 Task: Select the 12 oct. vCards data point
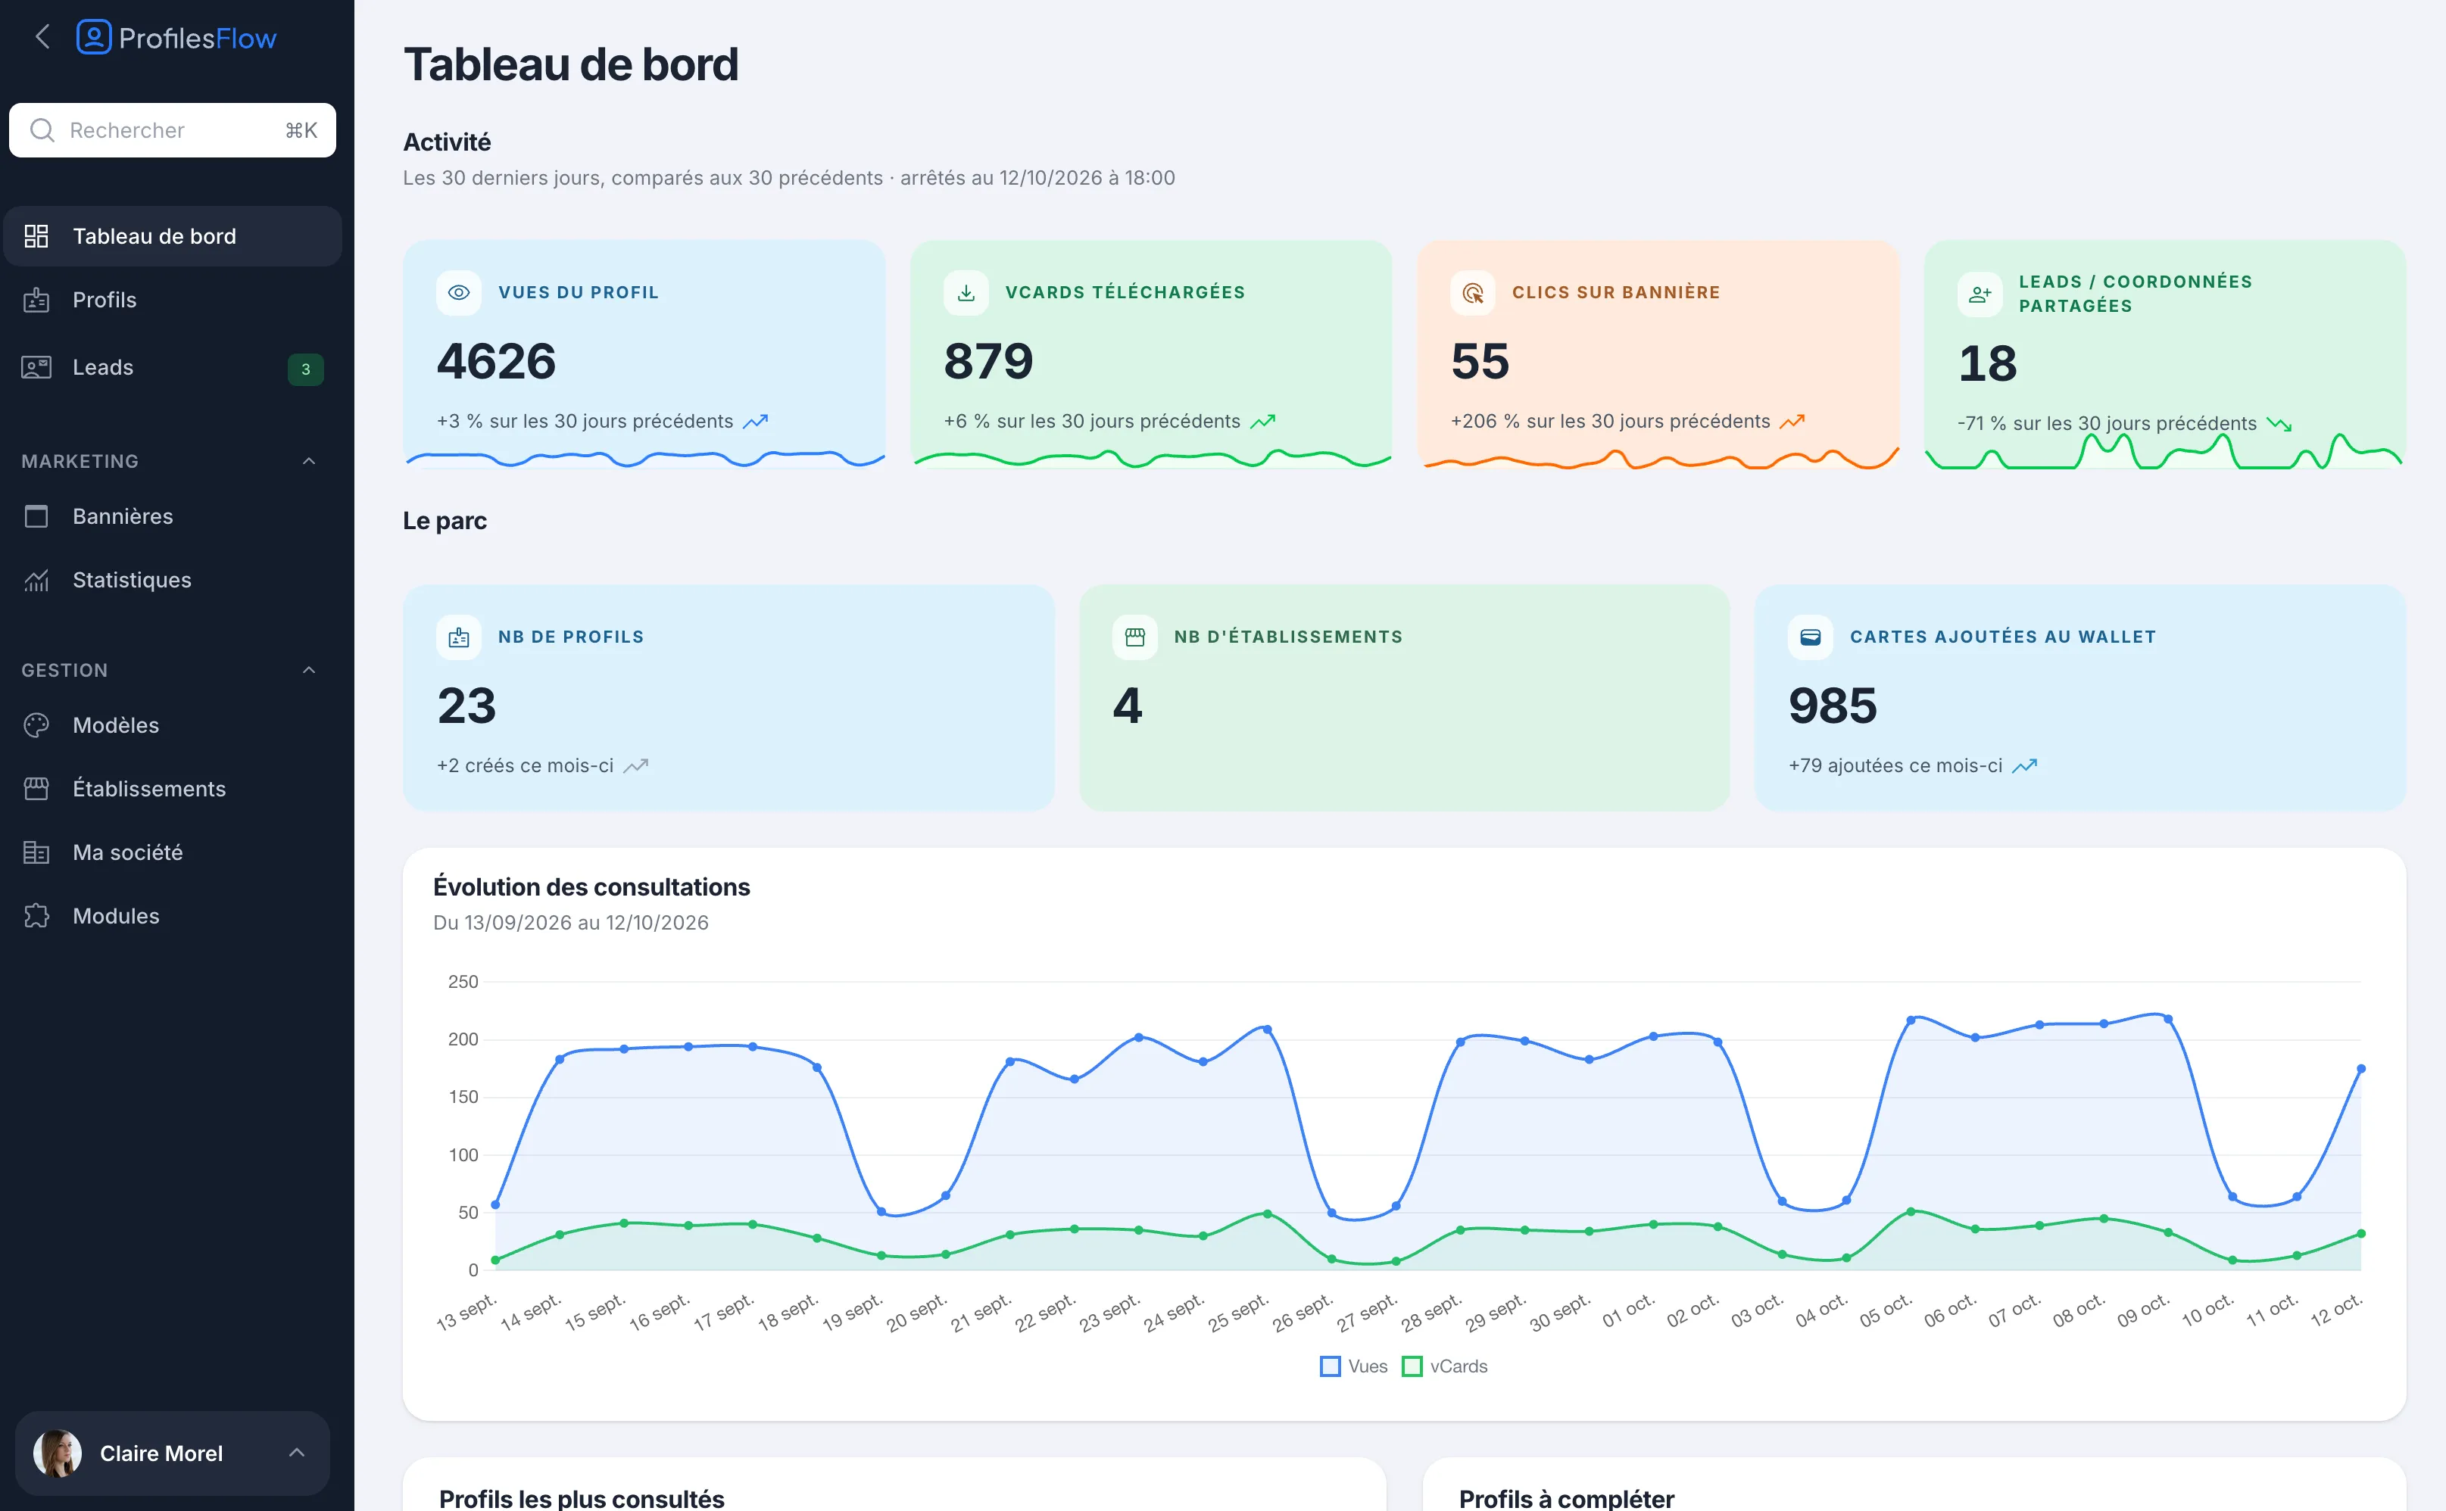click(2361, 1233)
